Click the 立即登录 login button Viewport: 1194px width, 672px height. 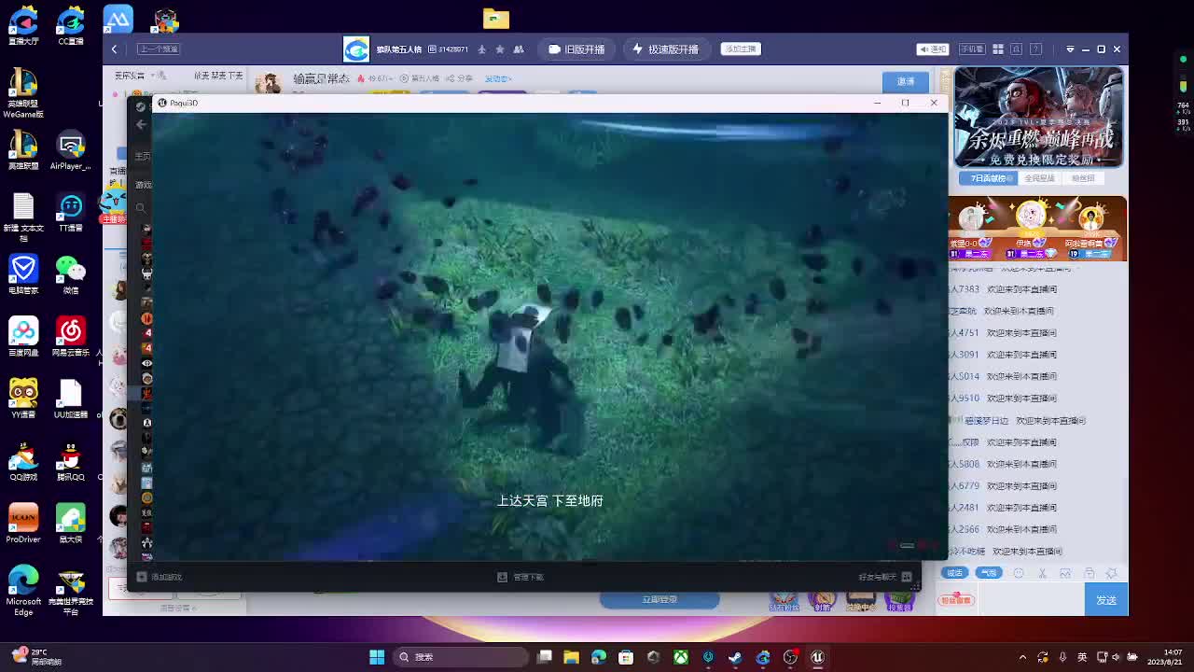coord(659,599)
